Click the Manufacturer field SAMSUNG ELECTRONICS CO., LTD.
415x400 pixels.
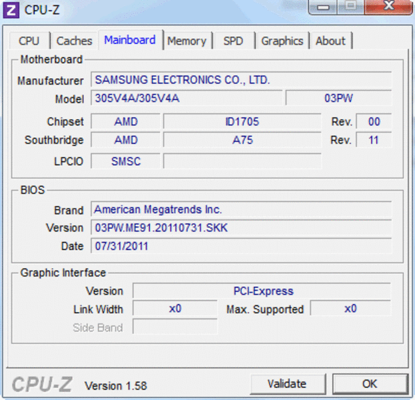click(241, 79)
